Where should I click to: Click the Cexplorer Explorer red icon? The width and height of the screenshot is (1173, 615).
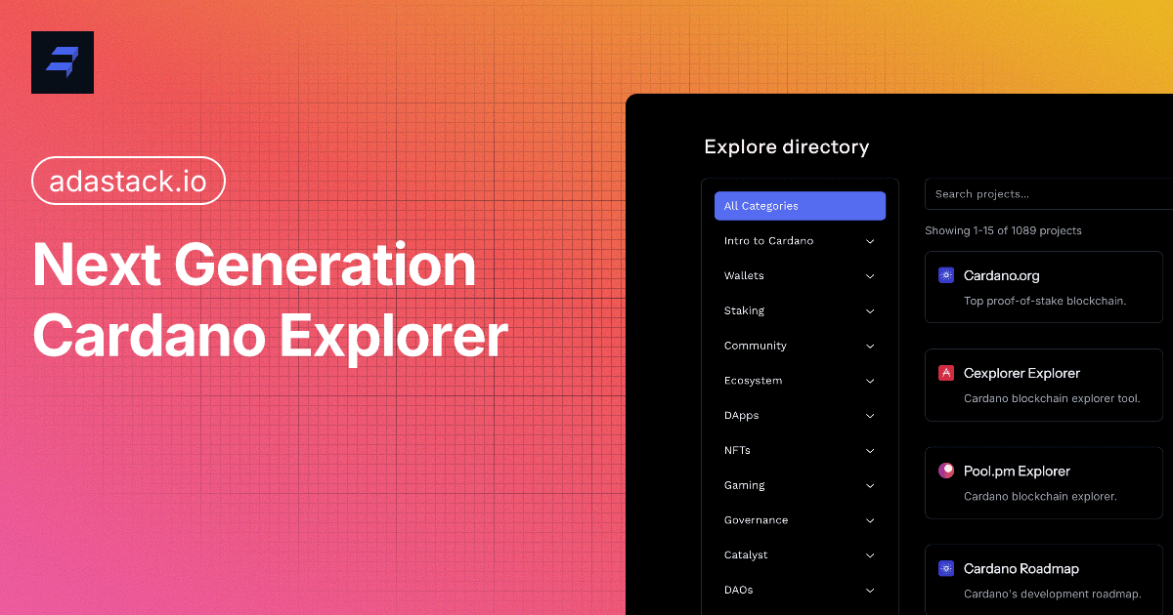click(x=945, y=373)
